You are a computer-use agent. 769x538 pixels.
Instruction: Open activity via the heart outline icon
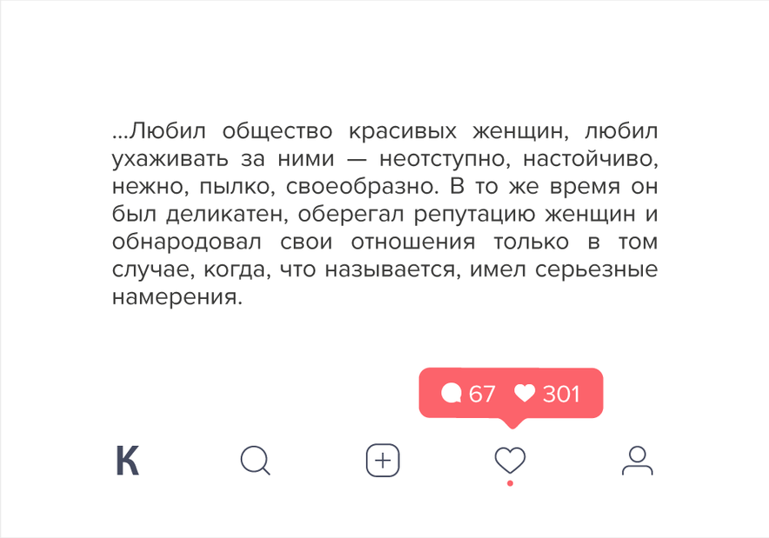click(510, 460)
